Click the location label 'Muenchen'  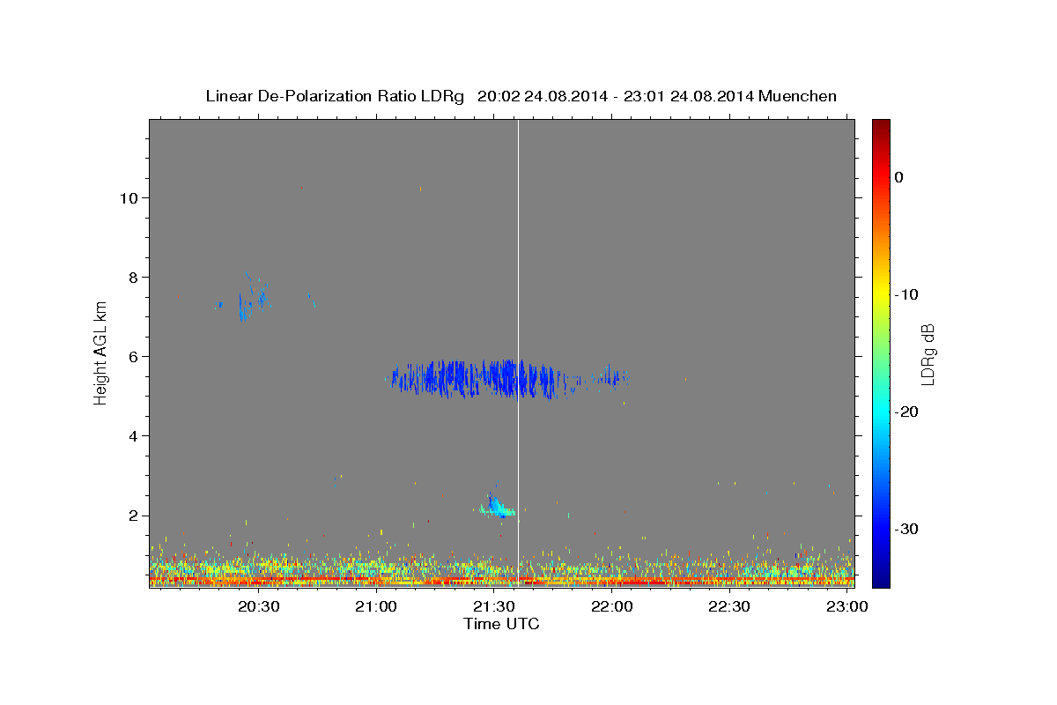pos(798,96)
